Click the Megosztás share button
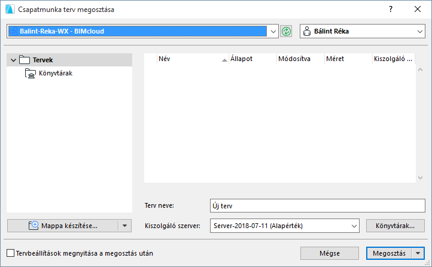The height and width of the screenshot is (267, 432). tap(389, 253)
